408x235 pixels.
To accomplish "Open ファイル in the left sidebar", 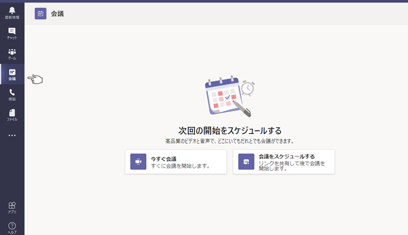I will (x=12, y=115).
